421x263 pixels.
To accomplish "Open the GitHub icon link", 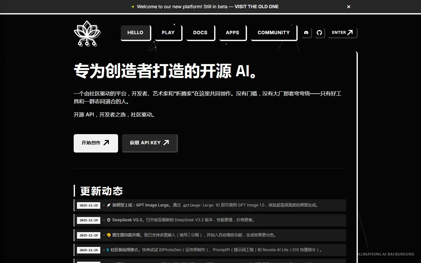I will [319, 33].
